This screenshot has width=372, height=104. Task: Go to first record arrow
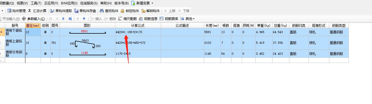[50, 19]
